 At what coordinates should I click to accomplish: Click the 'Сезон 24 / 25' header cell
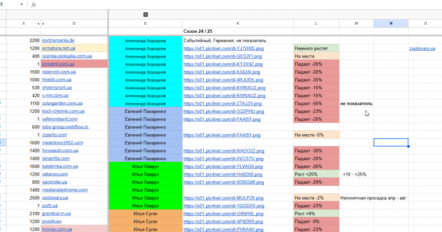[x=238, y=31]
